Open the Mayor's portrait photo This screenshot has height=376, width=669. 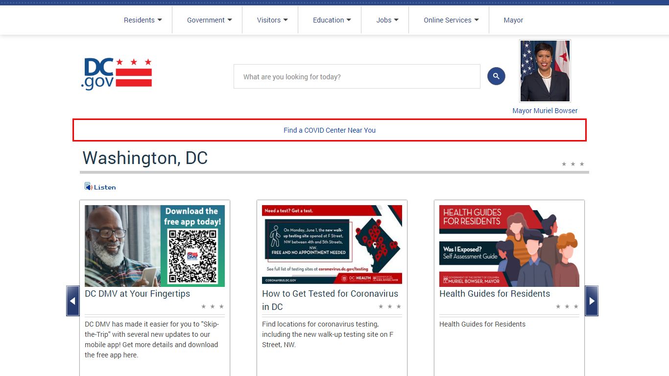coord(545,71)
